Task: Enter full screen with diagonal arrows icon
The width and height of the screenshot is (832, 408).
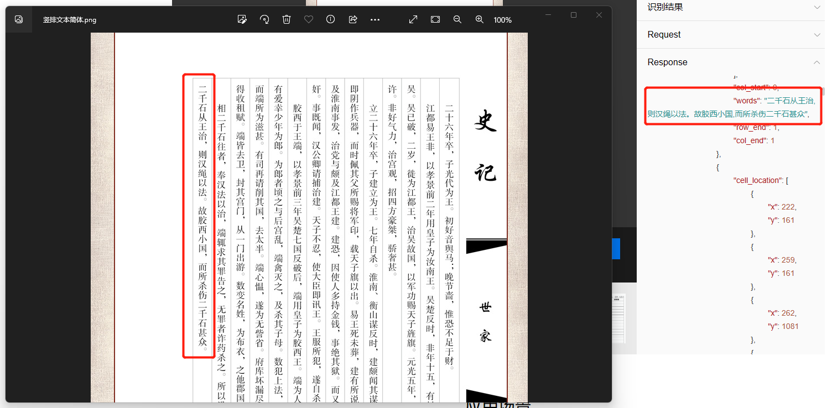Action: click(x=413, y=19)
